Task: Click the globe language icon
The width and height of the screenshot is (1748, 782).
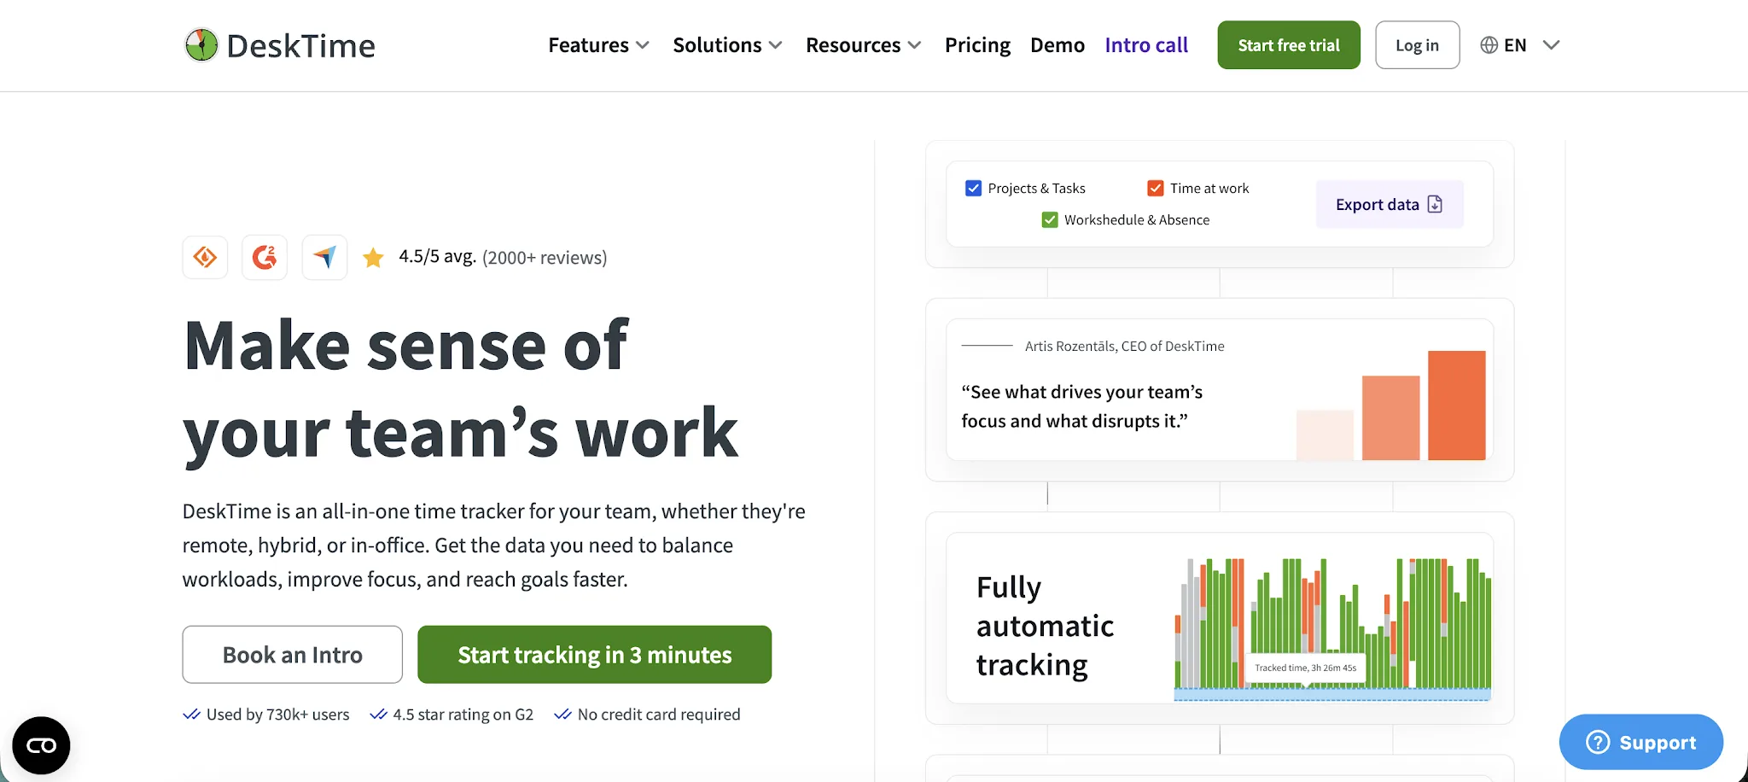Action: click(1489, 45)
